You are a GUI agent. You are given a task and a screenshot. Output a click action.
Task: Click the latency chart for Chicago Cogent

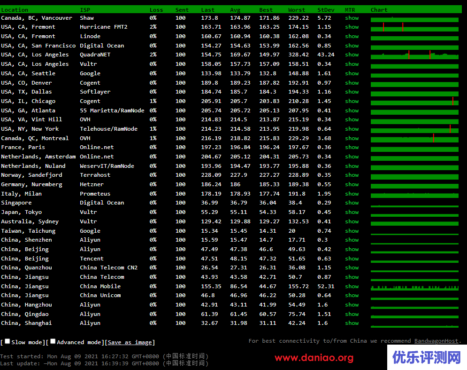pyautogui.click(x=414, y=102)
